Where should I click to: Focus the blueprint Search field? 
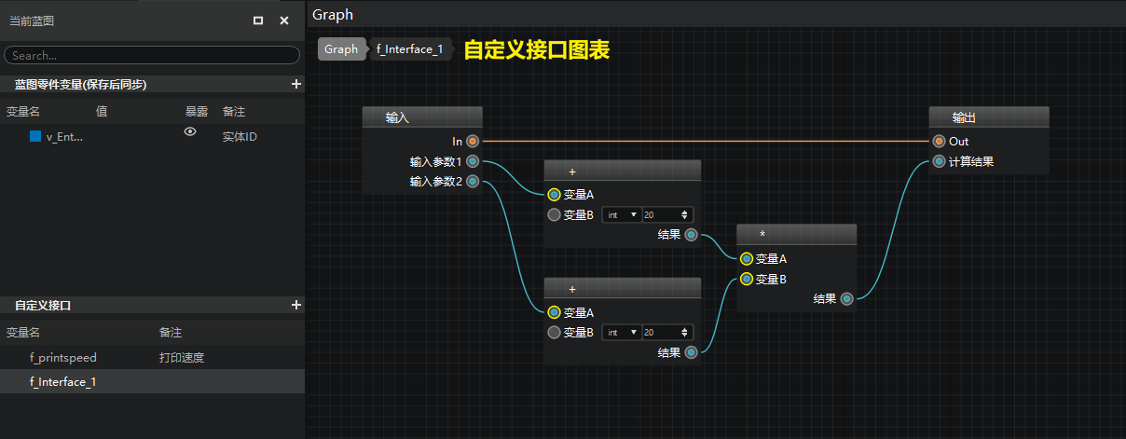(x=152, y=56)
